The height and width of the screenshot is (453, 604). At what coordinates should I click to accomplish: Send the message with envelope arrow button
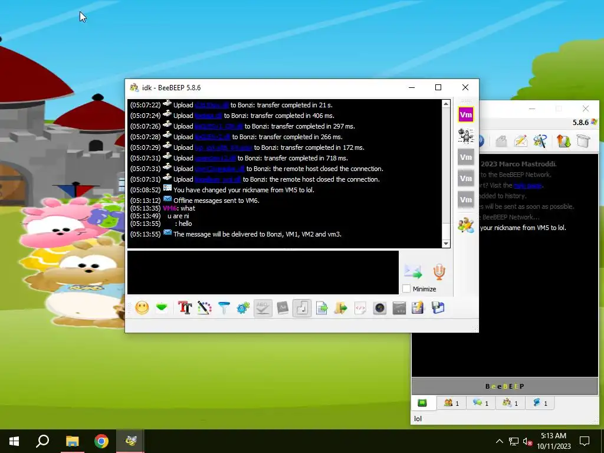(413, 271)
